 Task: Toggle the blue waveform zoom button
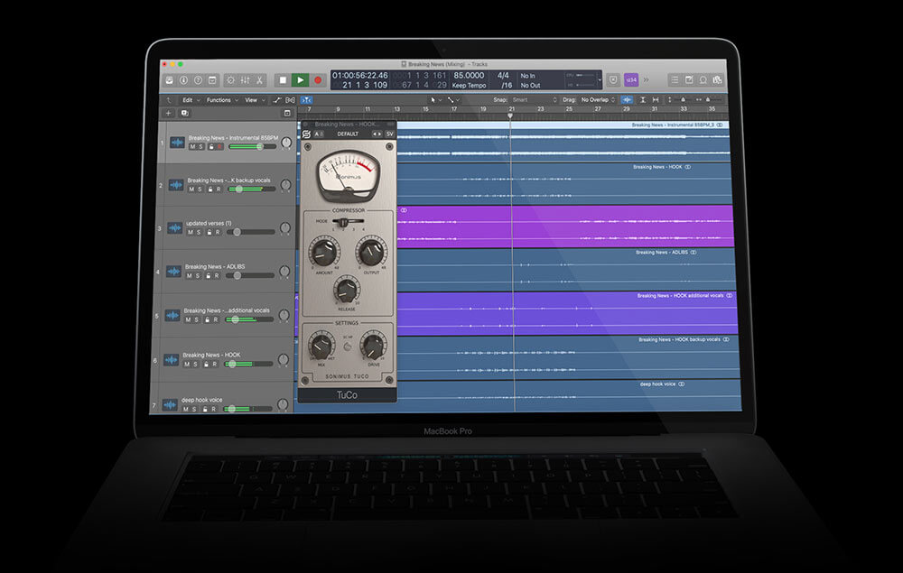click(x=628, y=100)
